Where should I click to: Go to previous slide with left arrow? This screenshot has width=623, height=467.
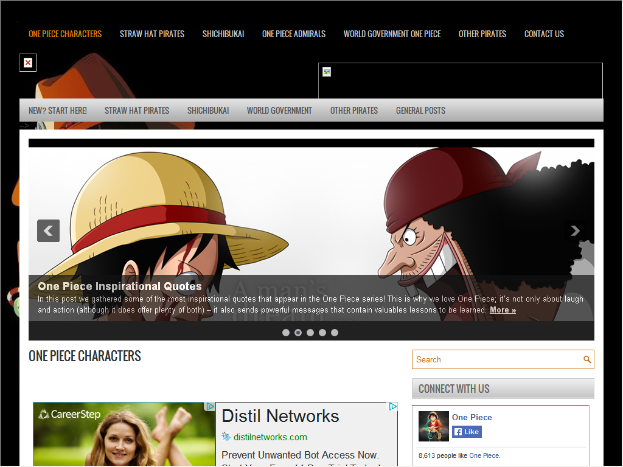point(49,230)
